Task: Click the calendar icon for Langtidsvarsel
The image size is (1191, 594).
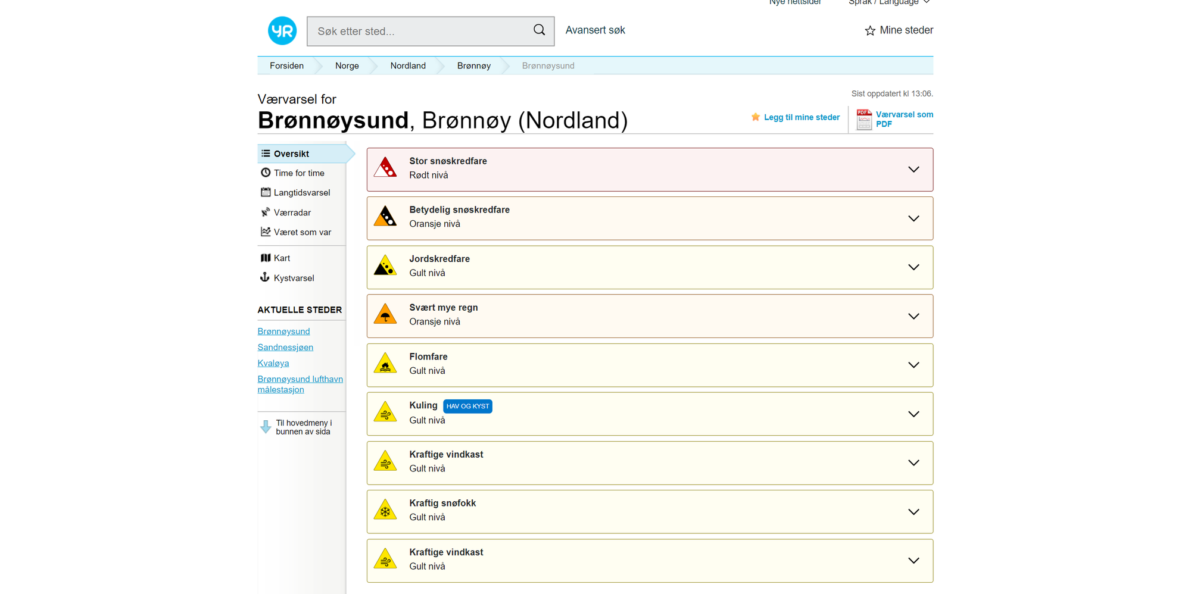Action: [x=266, y=192]
